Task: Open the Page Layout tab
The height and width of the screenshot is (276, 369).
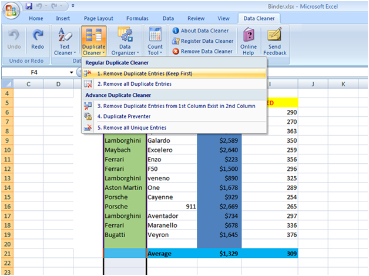Action: (x=98, y=18)
